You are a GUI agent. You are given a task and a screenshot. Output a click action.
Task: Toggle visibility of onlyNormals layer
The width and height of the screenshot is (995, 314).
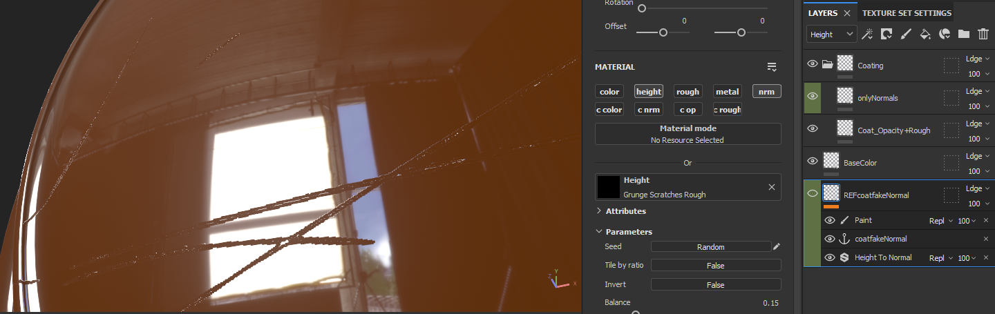(813, 96)
